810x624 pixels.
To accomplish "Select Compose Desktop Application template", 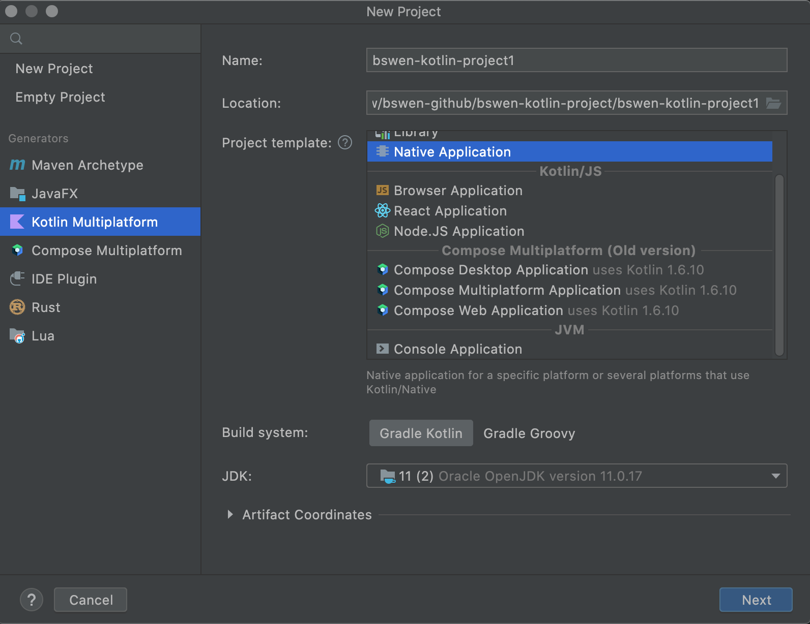I will 570,269.
